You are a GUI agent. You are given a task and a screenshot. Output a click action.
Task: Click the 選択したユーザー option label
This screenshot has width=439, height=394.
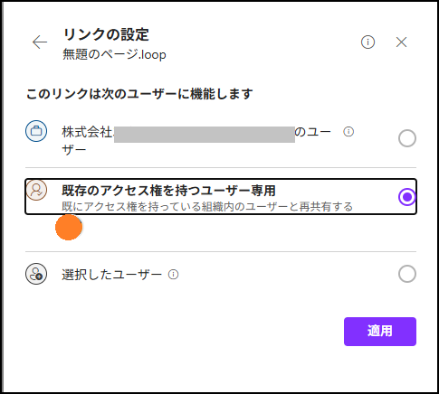[x=111, y=275]
